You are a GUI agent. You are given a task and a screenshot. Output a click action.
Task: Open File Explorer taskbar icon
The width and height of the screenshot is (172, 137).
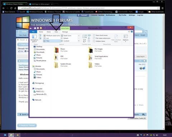11,135
